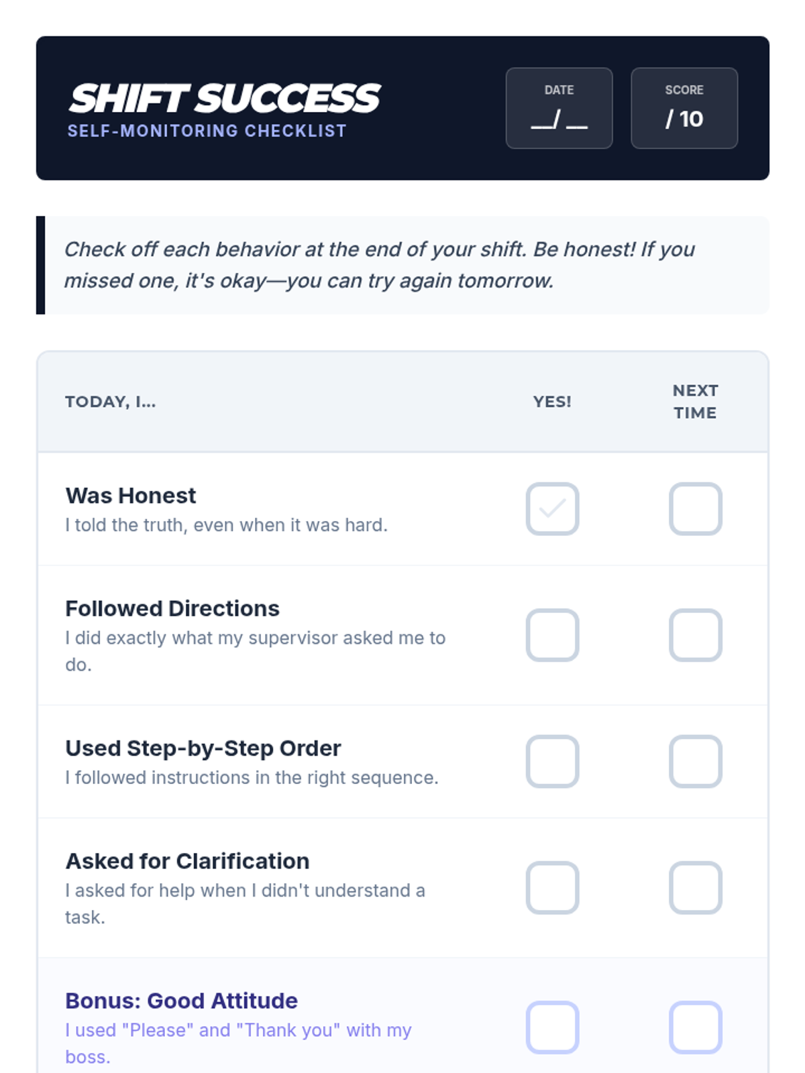The width and height of the screenshot is (805, 1073).
Task: Click the Self-Monitoring Checklist subtitle
Action: [207, 131]
